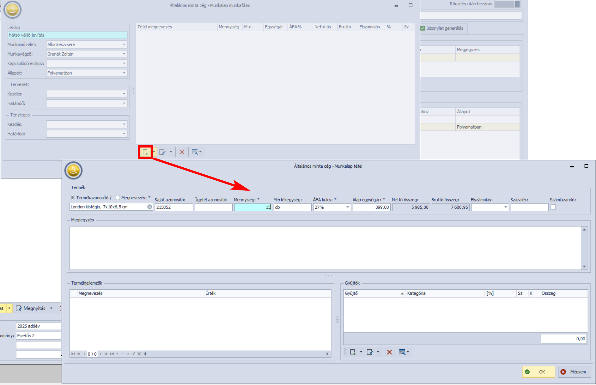
Task: Cancel with the Mégsem button
Action: click(574, 372)
